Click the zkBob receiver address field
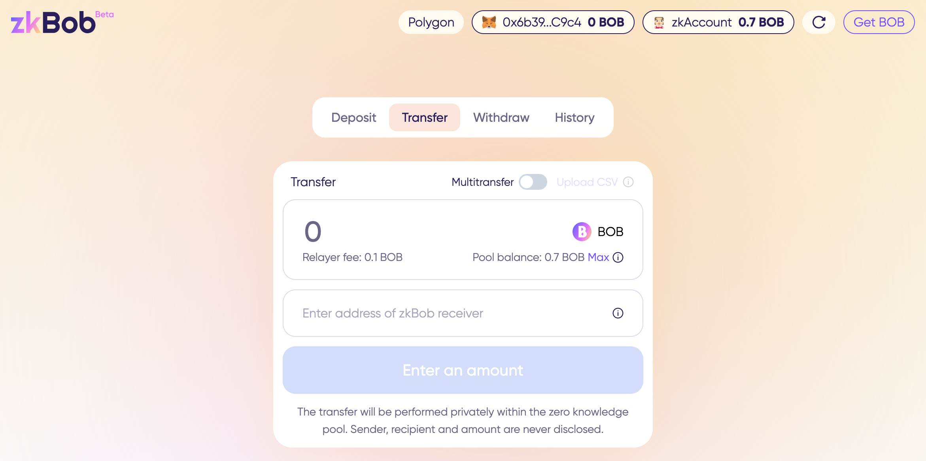Screen dimensions: 926x461 (x=463, y=313)
